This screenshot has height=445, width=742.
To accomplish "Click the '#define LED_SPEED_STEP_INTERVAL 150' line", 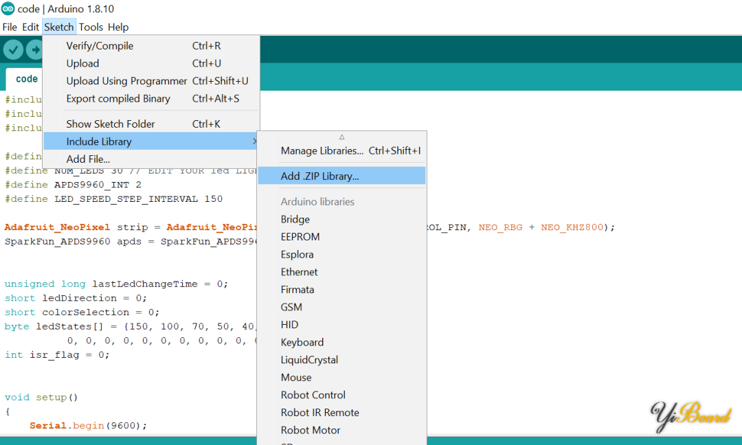I will 113,198.
